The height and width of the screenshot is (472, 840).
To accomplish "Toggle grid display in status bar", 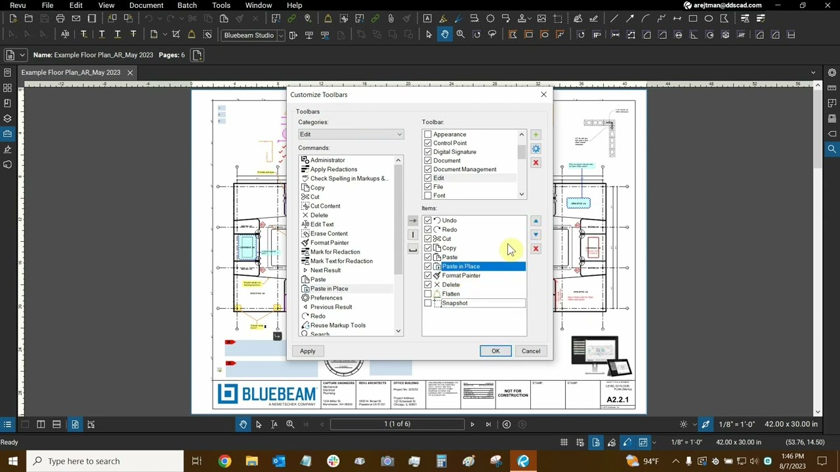I will 564,442.
